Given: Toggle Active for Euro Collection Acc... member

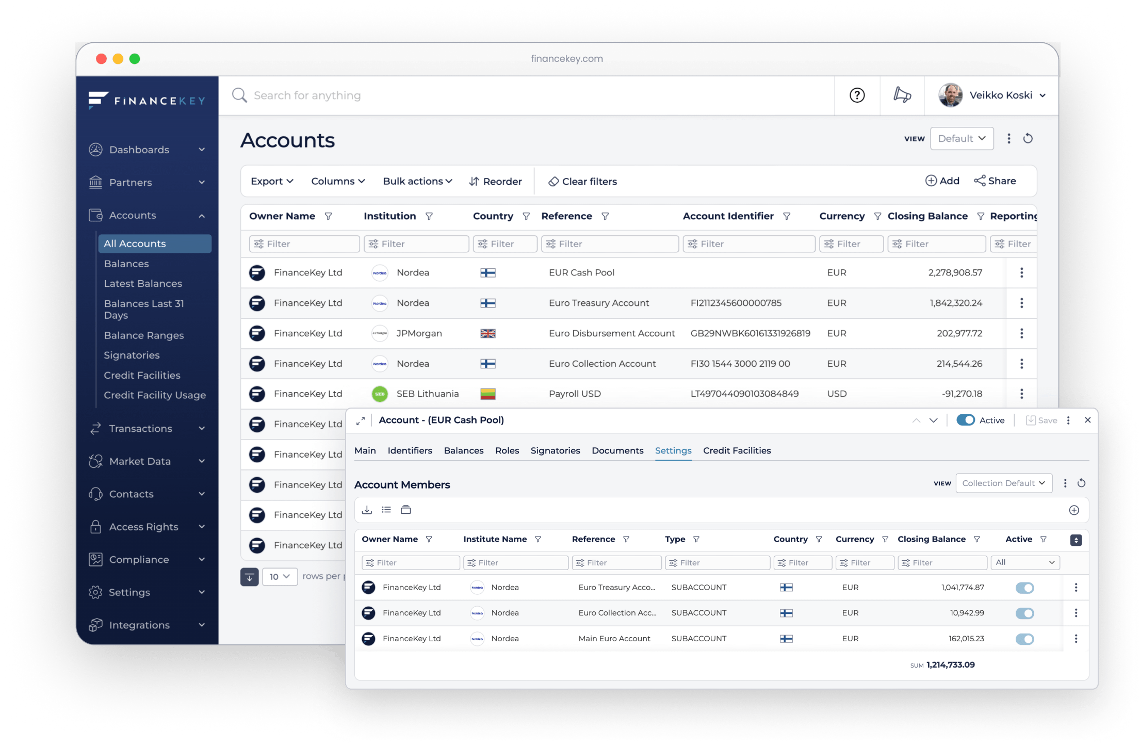Looking at the screenshot, I should pos(1024,613).
